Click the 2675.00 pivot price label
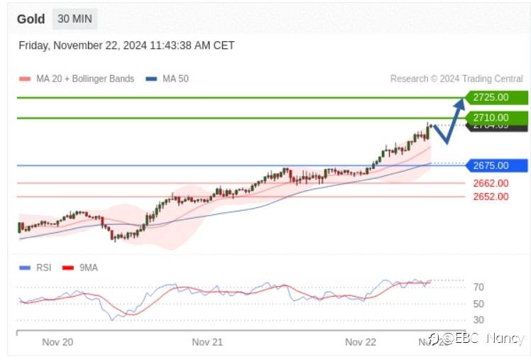The width and height of the screenshot is (531, 362). pos(496,165)
